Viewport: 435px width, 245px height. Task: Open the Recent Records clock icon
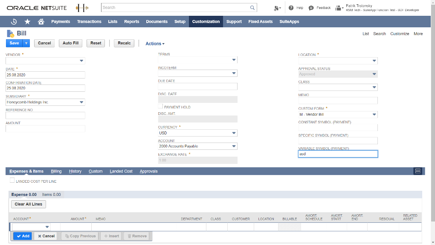click(x=14, y=22)
